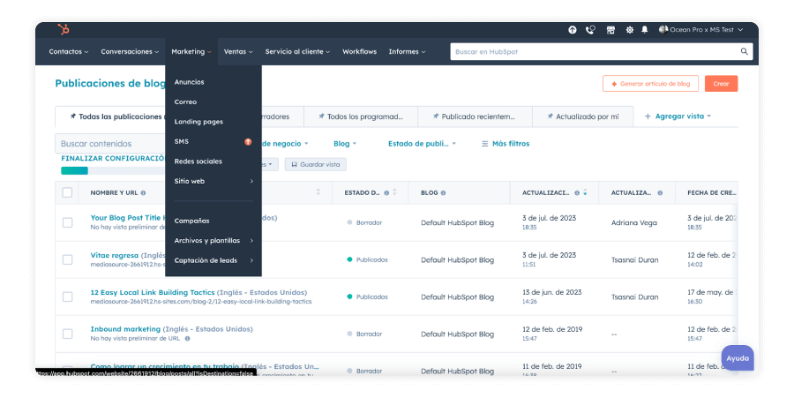The image size is (794, 398).
Task: Click the orange Crear button
Action: (721, 84)
